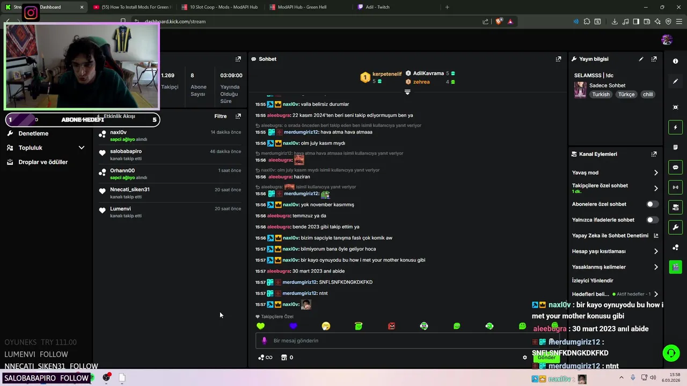Viewport: 687px width, 386px height.
Task: Open chat settings gear icon
Action: click(x=525, y=358)
